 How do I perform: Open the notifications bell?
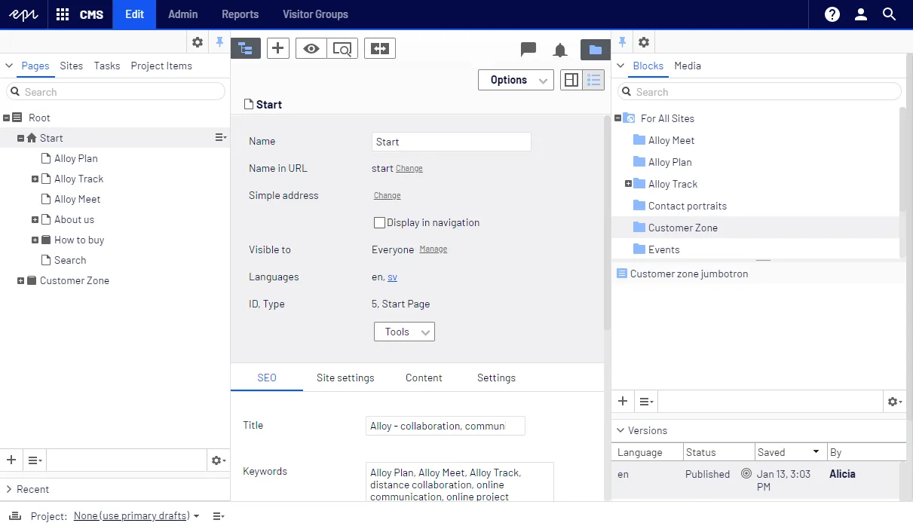click(x=560, y=50)
